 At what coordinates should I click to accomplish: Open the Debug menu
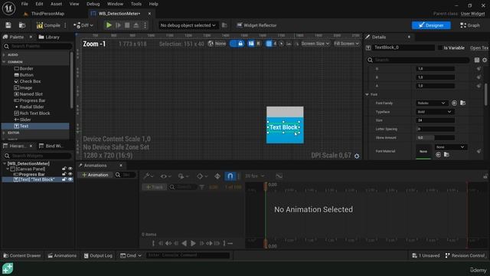click(93, 4)
